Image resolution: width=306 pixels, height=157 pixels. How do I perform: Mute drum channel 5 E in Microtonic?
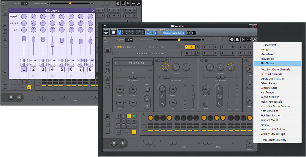click(198, 53)
